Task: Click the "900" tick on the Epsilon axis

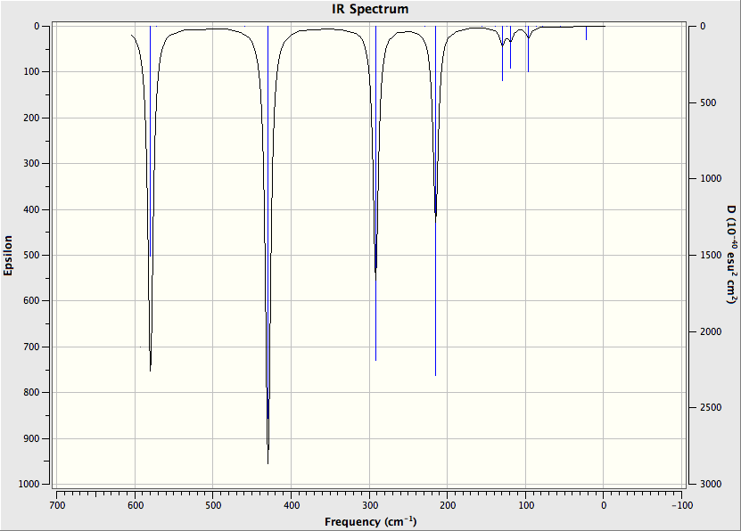Action: tap(31, 438)
